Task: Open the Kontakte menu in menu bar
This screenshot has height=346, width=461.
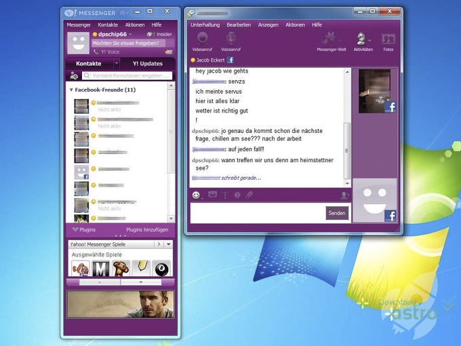Action: pyautogui.click(x=108, y=24)
